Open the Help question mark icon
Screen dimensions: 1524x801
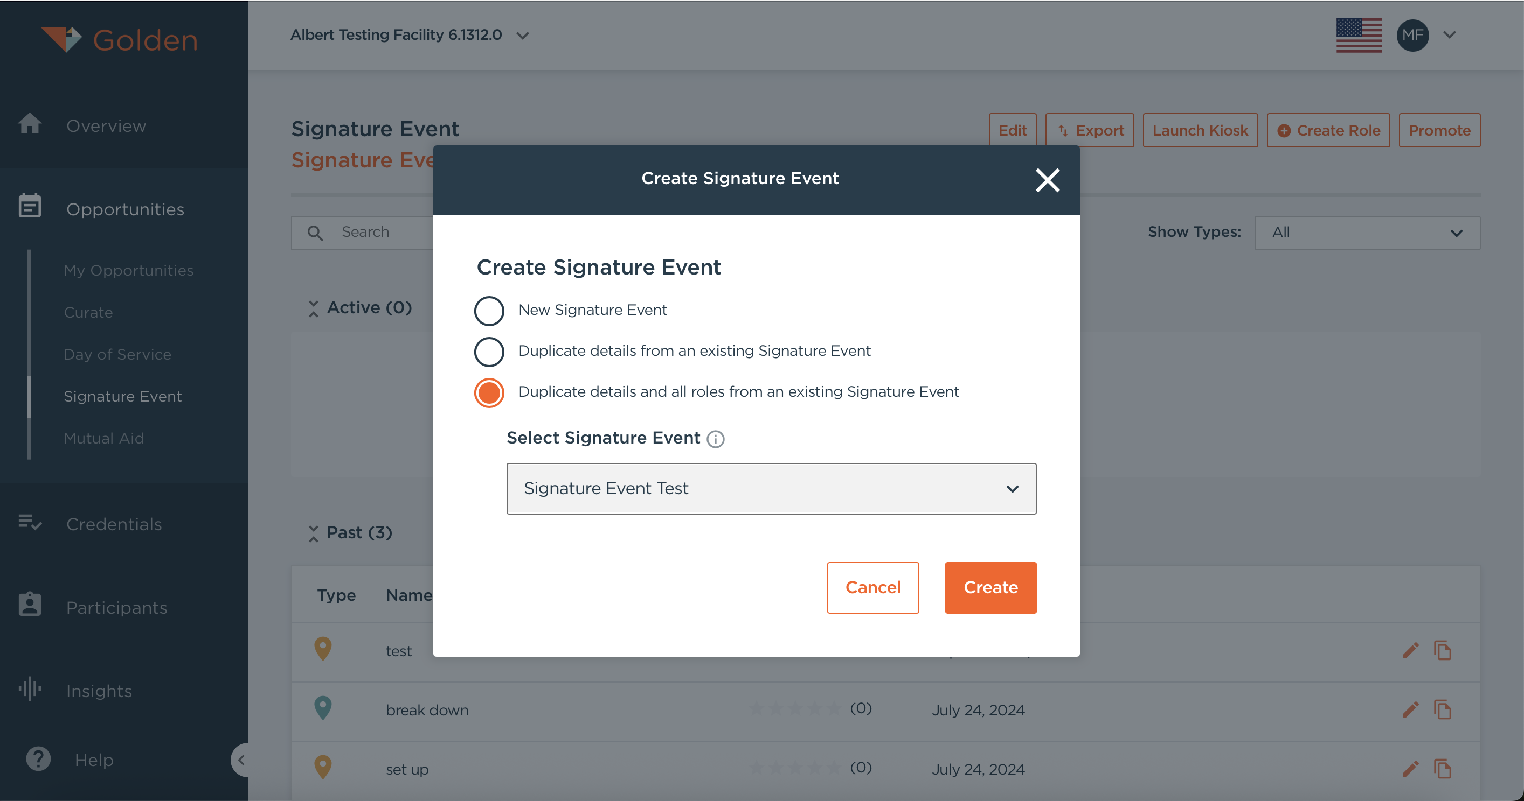pyautogui.click(x=38, y=759)
